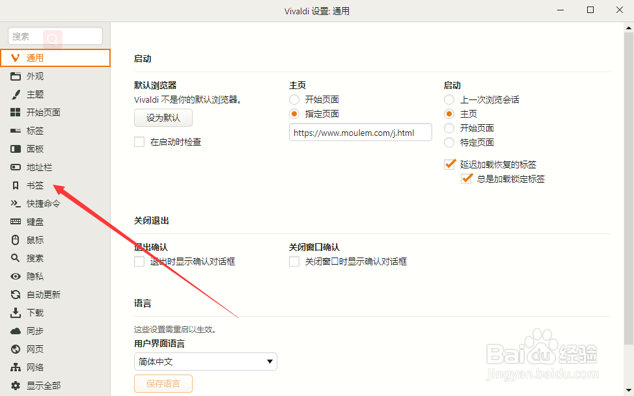Click the 同步 cloud icon
This screenshot has height=396, width=634.
click(16, 331)
